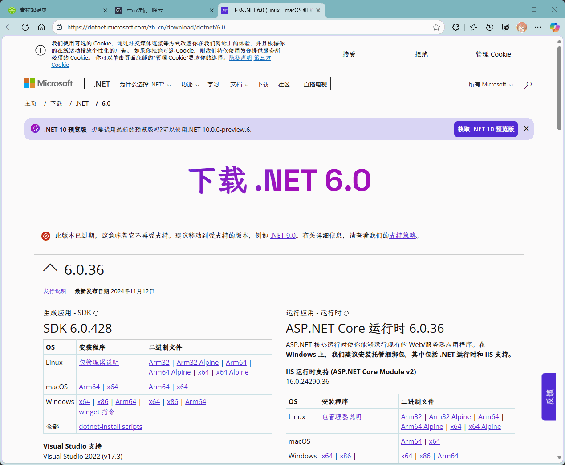Viewport: 565px width, 465px height.
Task: View site info lock icon in address bar
Action: (59, 27)
